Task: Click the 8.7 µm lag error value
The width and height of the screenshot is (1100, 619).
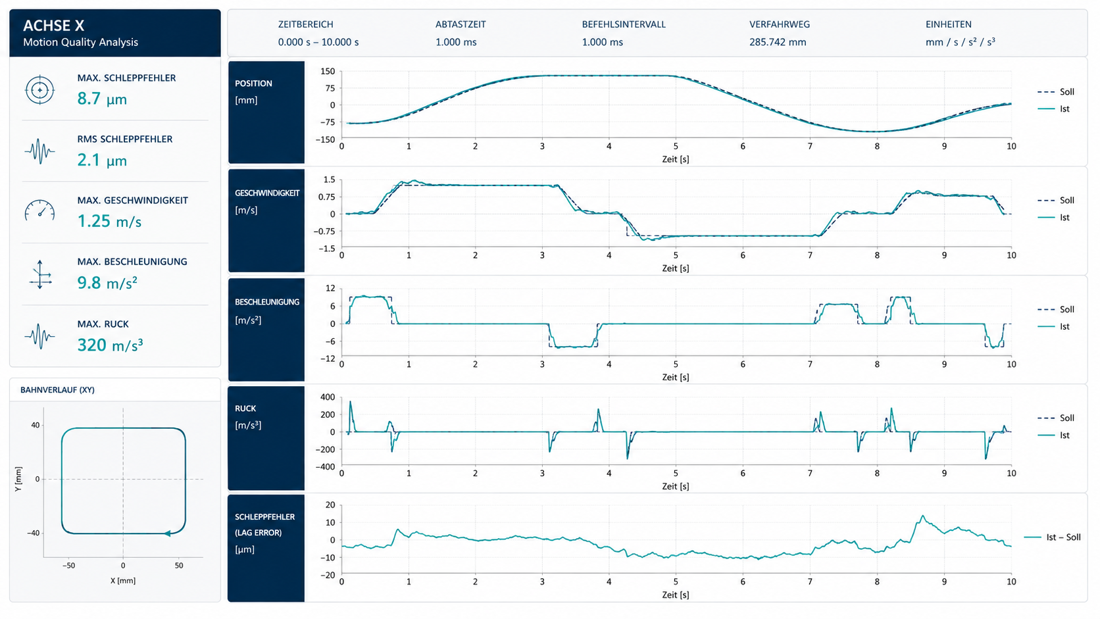Action: point(102,99)
